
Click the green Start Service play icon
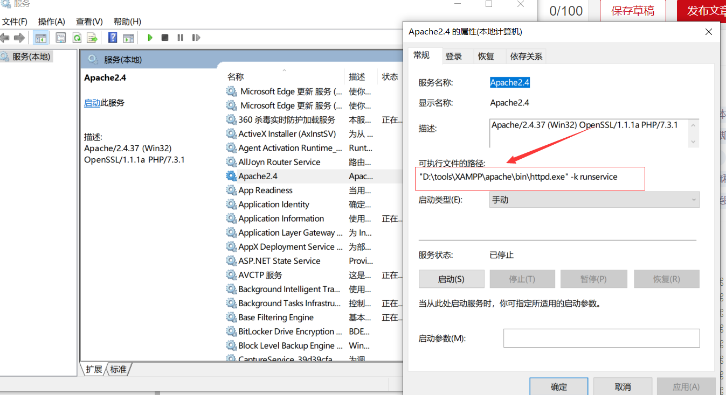point(150,38)
